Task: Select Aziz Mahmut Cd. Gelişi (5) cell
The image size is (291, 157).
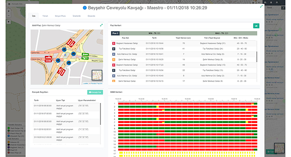Action: (x=213, y=54)
